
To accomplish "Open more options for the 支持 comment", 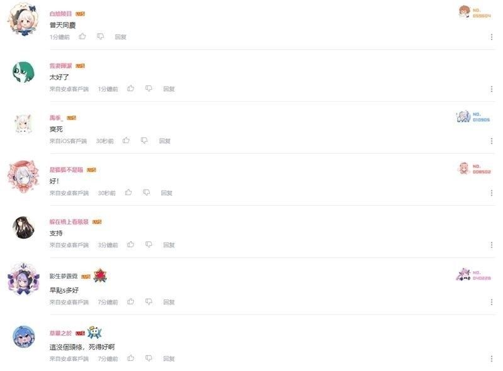I will (x=492, y=245).
